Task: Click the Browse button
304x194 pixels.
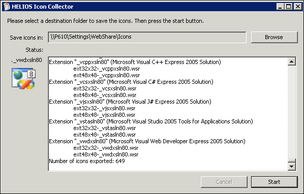Action: click(x=274, y=37)
